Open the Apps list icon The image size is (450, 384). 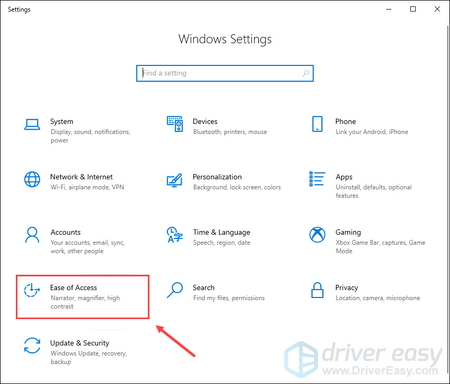coord(317,179)
